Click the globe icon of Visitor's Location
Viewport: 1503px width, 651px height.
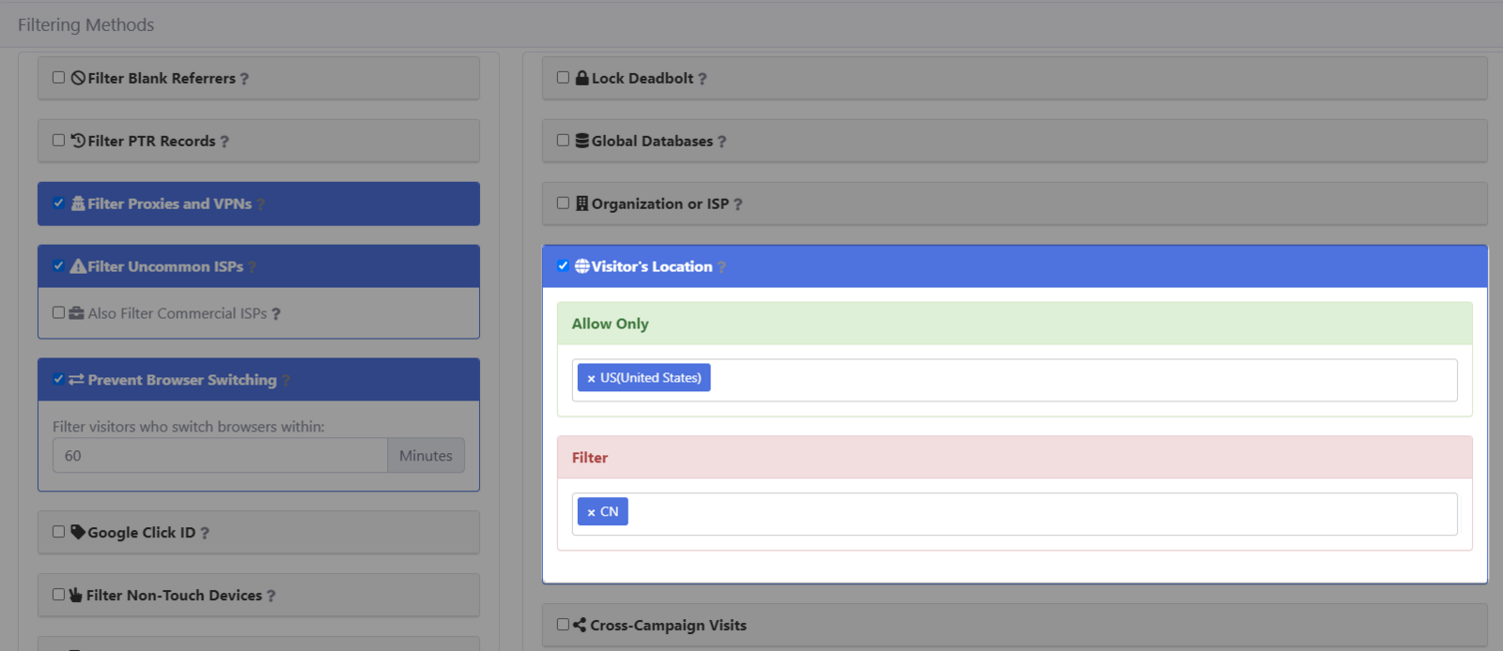coord(582,266)
